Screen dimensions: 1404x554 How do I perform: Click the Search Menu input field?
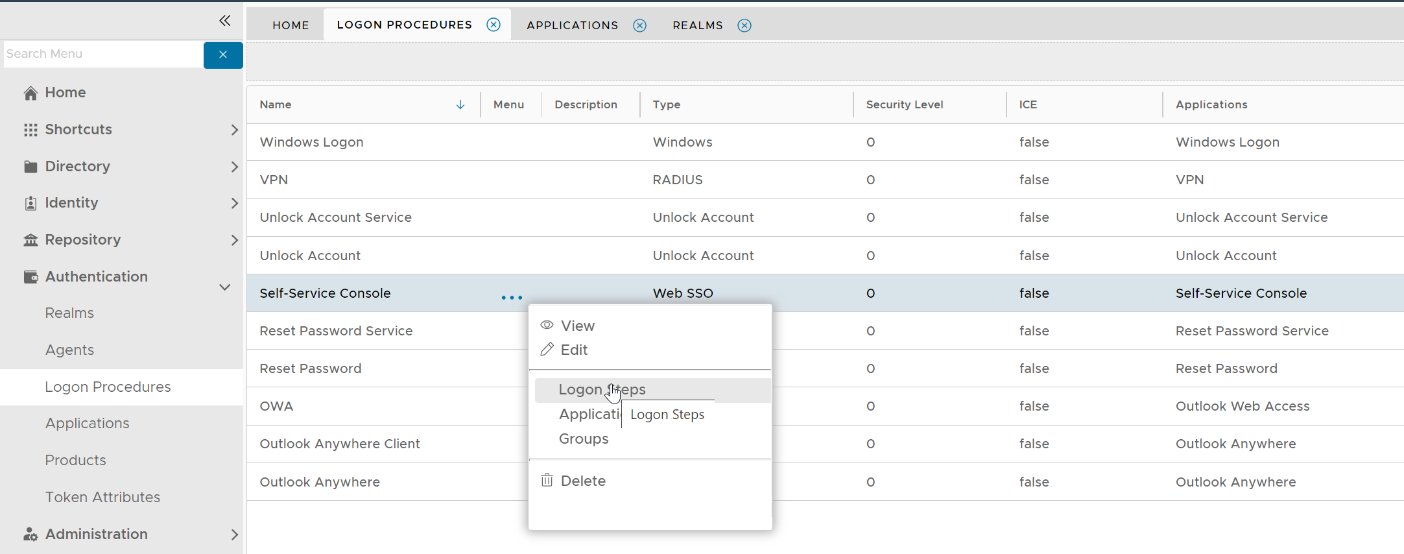pos(102,54)
